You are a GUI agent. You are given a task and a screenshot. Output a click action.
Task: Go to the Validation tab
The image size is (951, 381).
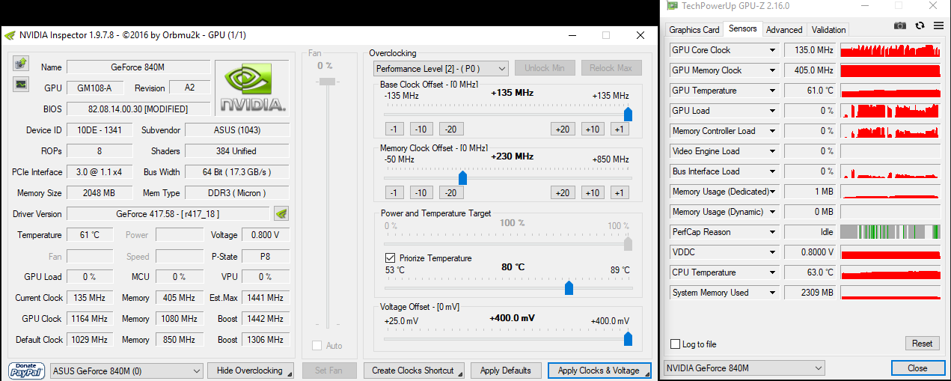828,30
